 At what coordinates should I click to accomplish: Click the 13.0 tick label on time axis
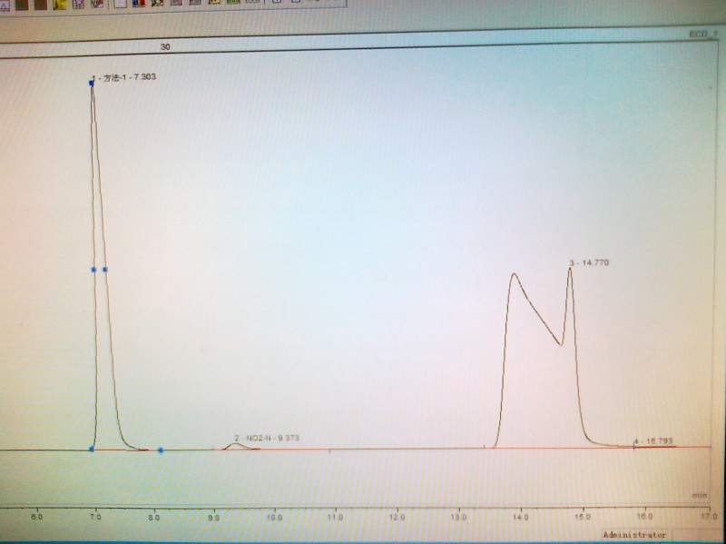pos(459,516)
